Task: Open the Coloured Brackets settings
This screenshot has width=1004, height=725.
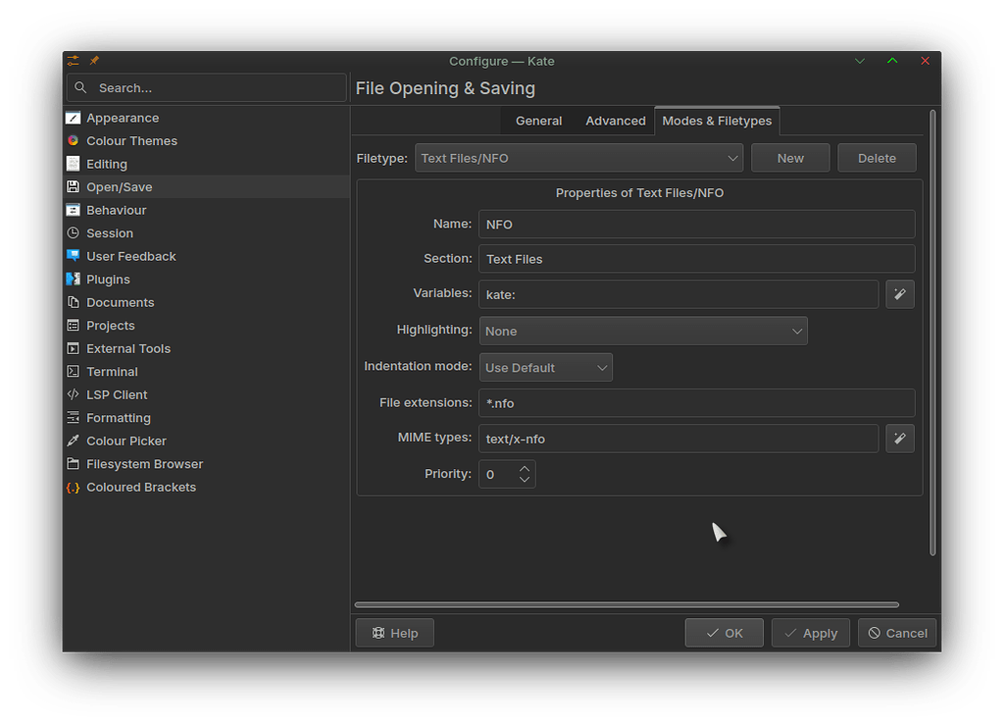Action: click(x=141, y=487)
